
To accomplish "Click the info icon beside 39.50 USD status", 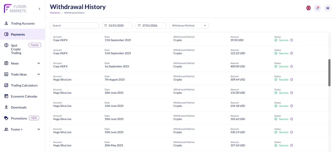I will coord(291,40).
